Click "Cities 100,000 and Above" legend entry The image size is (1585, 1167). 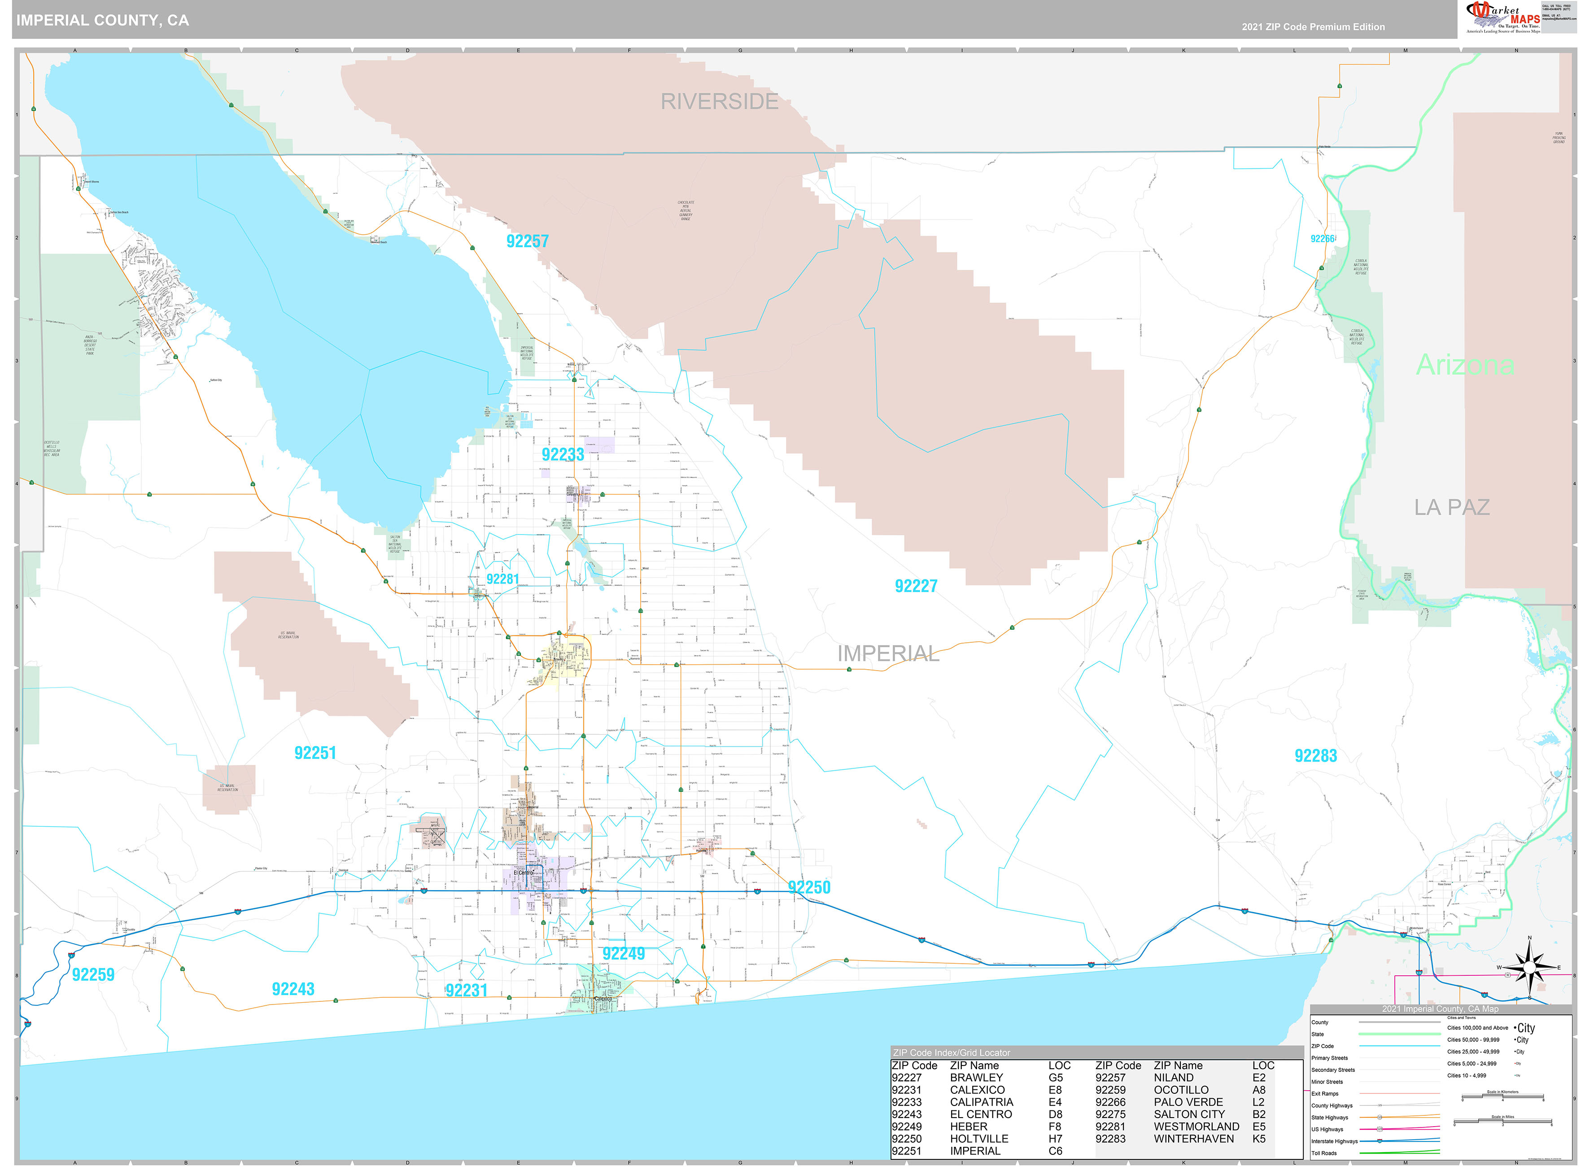[1478, 1028]
